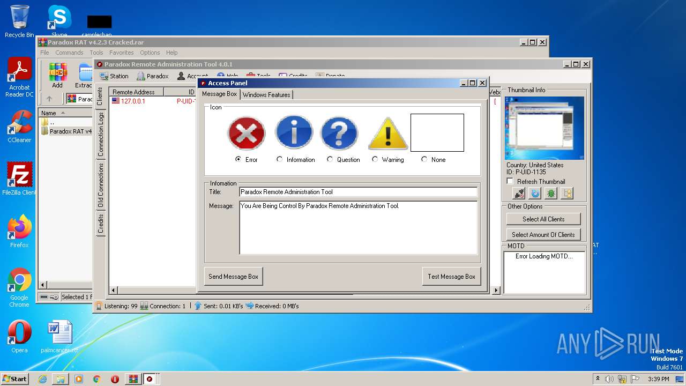Open the Account menu in Paradox toolbar
This screenshot has width=686, height=386.
point(193,76)
